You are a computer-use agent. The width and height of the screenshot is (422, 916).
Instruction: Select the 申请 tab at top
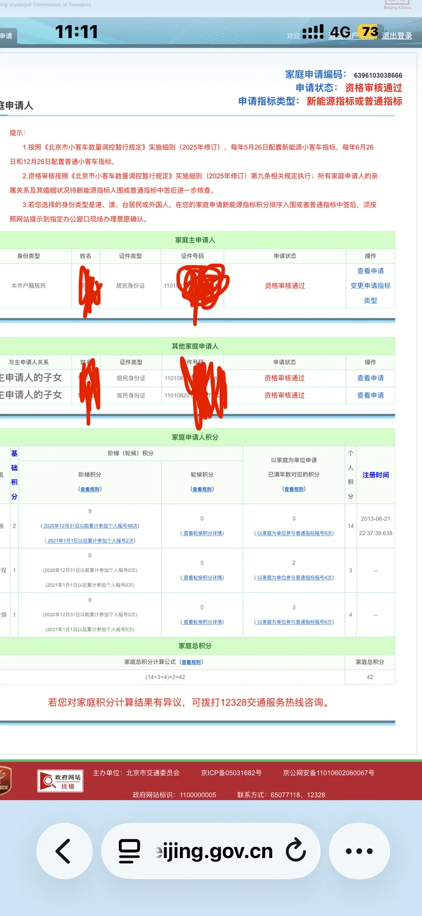pyautogui.click(x=6, y=36)
